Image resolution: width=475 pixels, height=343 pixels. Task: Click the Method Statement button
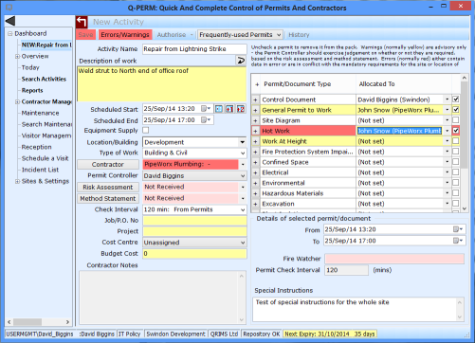pos(108,199)
